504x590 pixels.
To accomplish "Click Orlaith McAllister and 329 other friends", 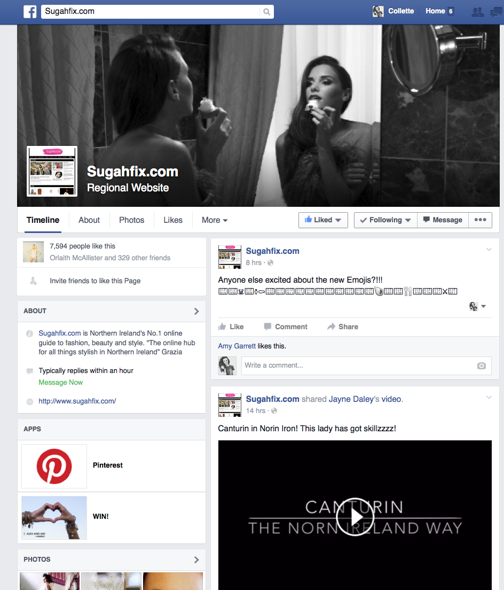I will tap(110, 258).
